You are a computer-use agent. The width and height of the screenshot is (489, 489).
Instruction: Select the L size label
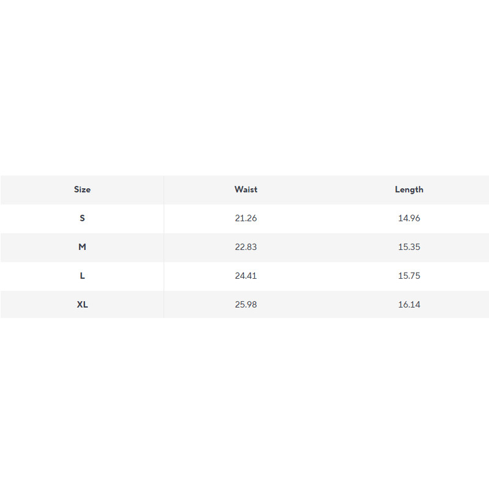pyautogui.click(x=83, y=276)
